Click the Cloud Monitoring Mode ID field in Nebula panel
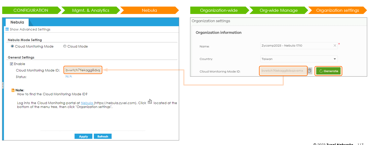 [x=83, y=70]
